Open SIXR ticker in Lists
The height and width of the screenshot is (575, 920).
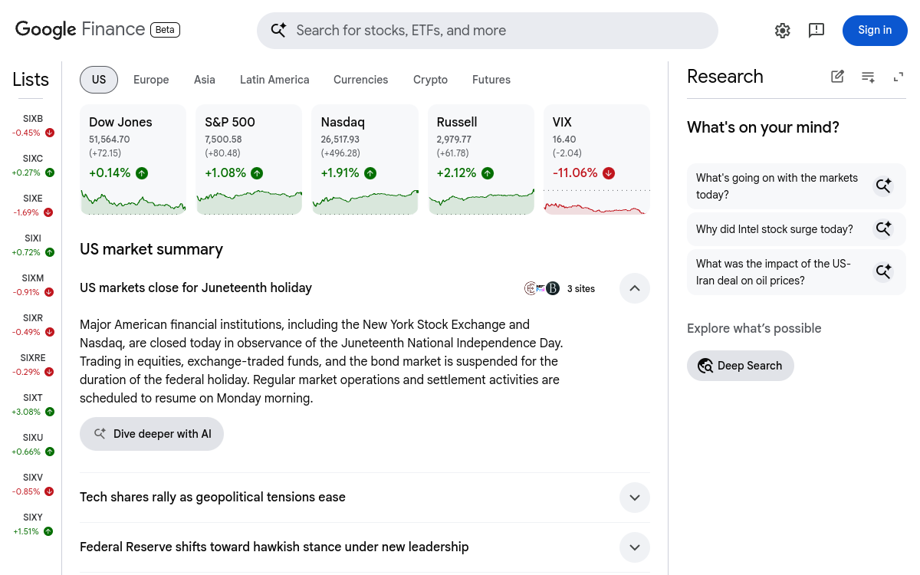coord(33,325)
